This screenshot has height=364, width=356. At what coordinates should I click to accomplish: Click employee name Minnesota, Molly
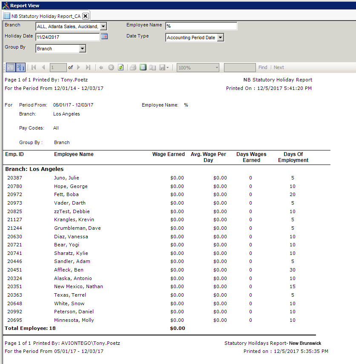point(74,320)
